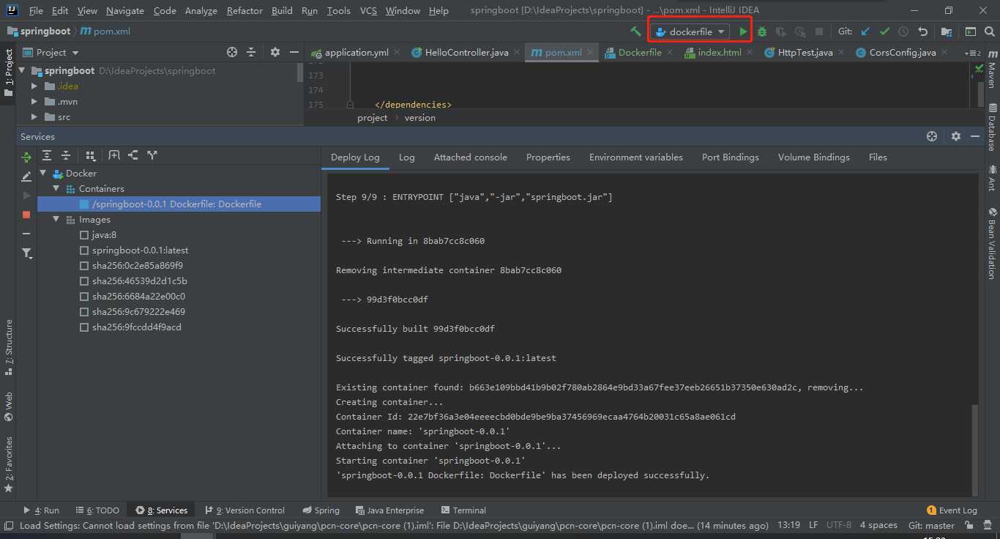This screenshot has height=539, width=1000.
Task: Click the Git: master branch indicator
Action: tap(931, 526)
